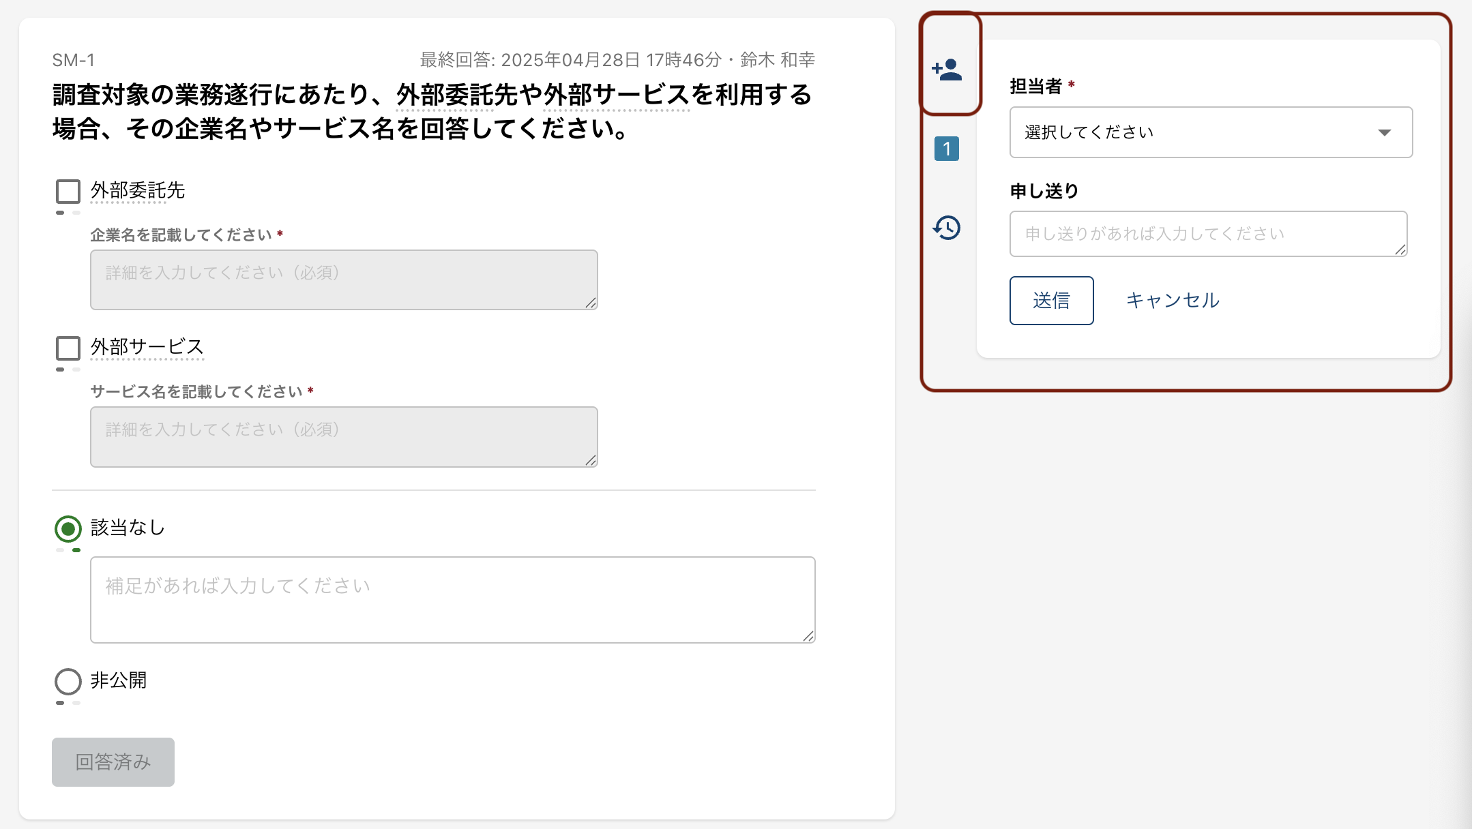Image resolution: width=1472 pixels, height=829 pixels.
Task: Click the キャンセル link
Action: 1173,301
